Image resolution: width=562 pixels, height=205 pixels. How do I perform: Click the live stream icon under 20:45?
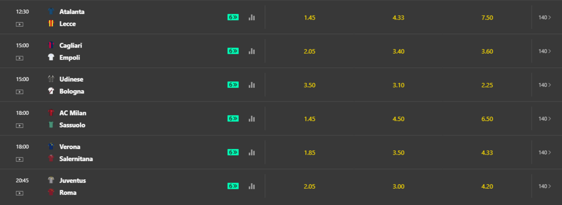coord(20,193)
